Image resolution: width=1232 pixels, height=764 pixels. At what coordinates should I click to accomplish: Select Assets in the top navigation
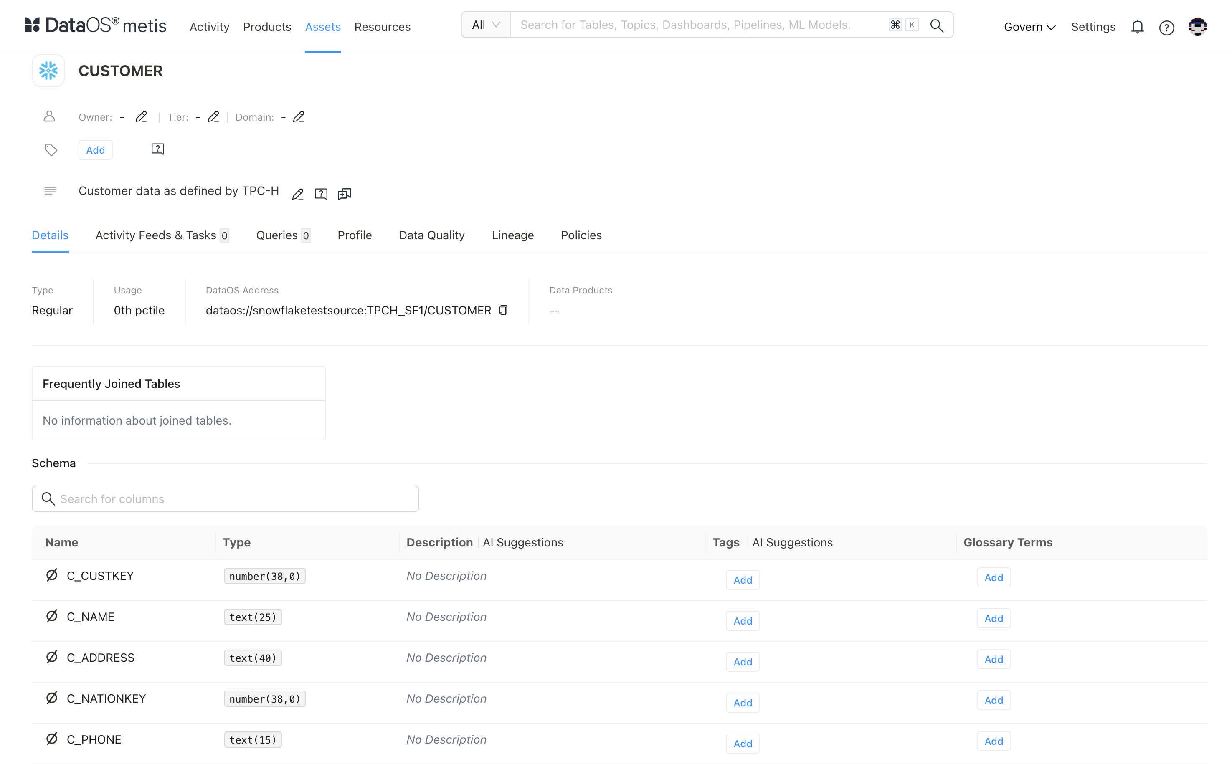click(323, 27)
